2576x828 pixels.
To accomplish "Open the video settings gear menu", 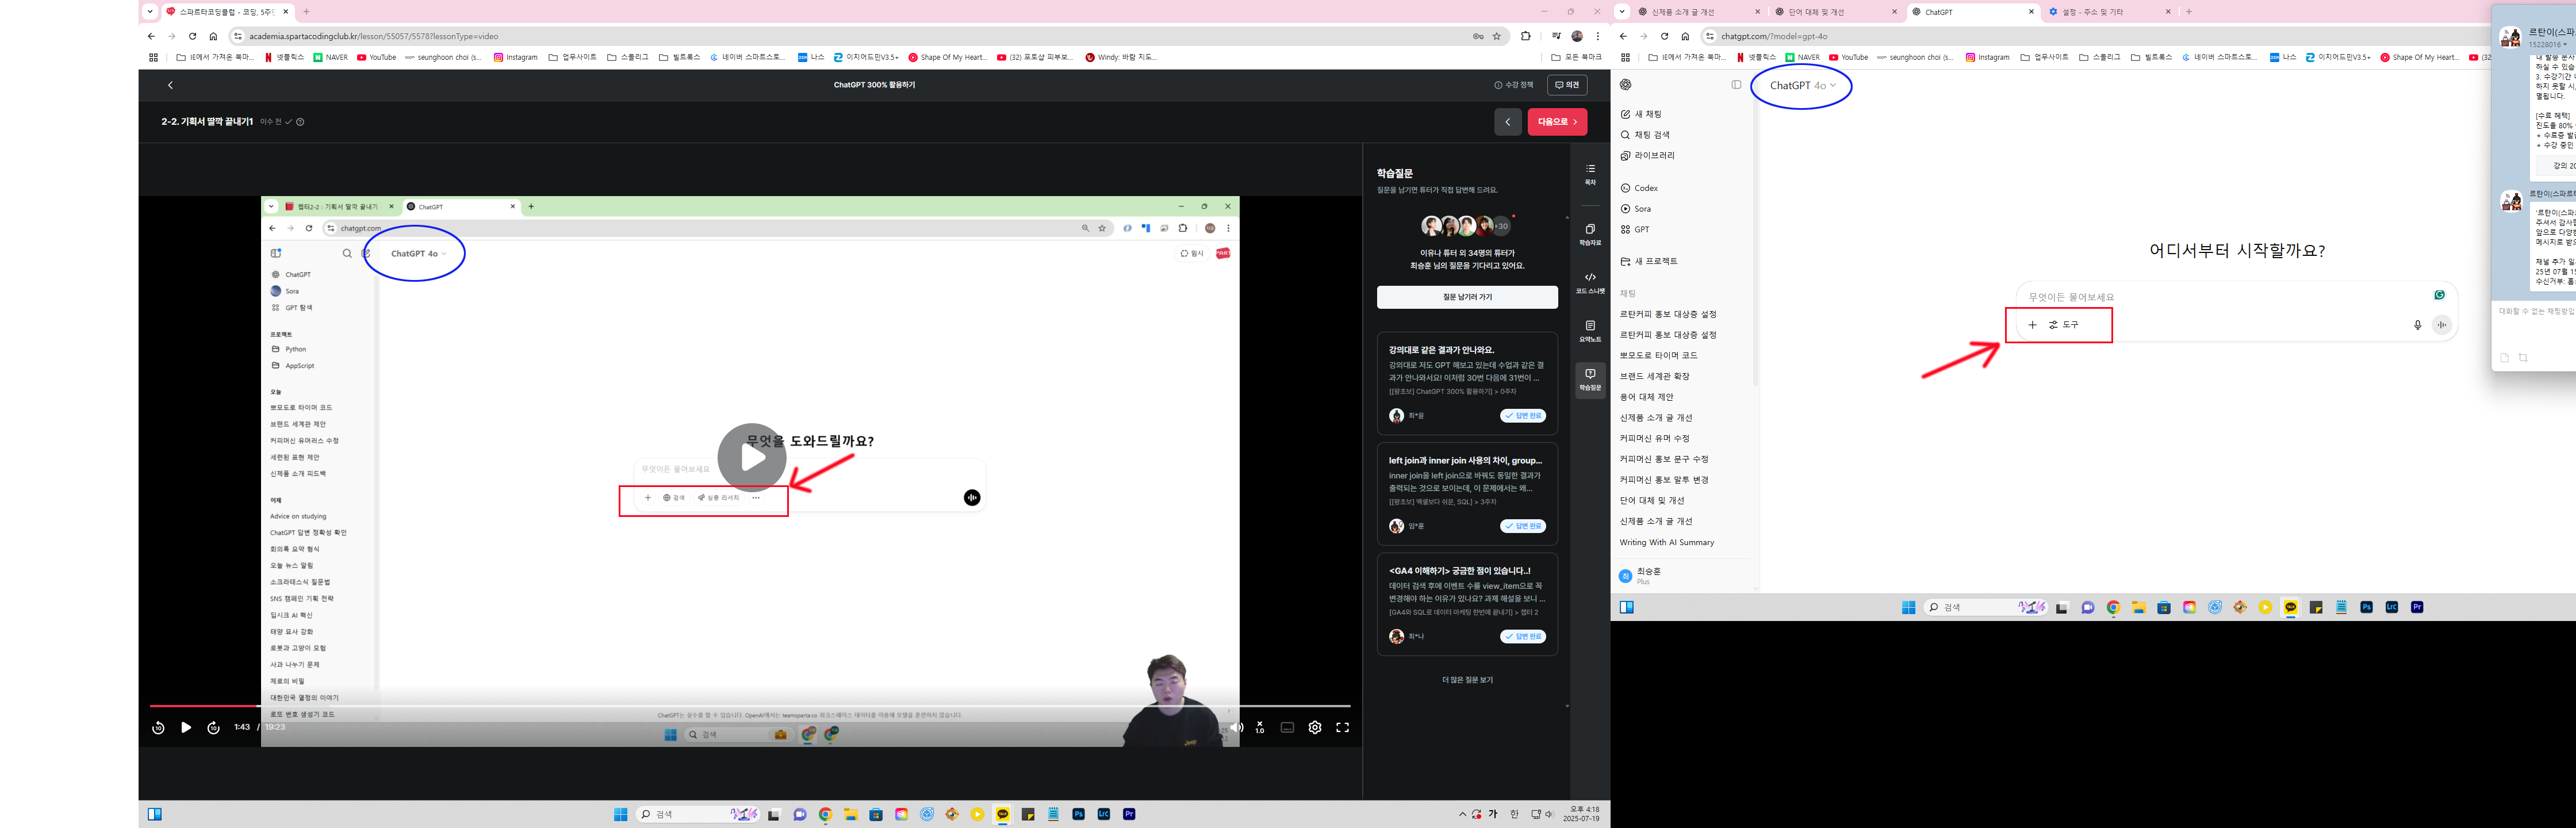I will tap(1315, 728).
